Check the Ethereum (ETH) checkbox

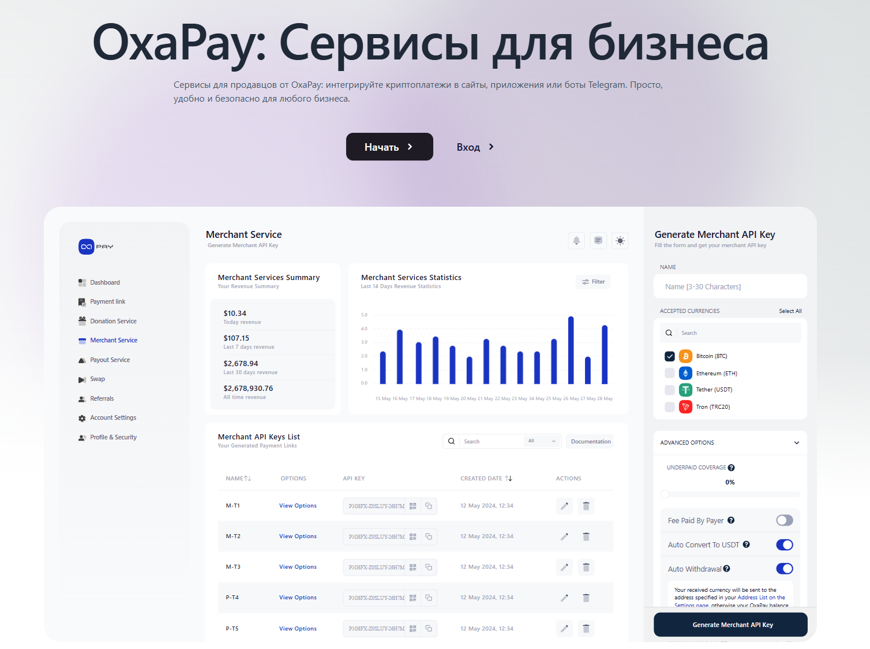click(x=670, y=373)
